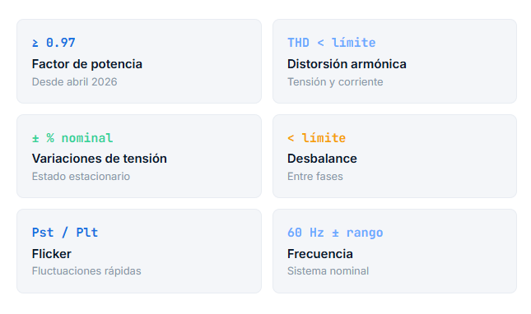Click the THD < límite value
The width and height of the screenshot is (531, 314).
pyautogui.click(x=332, y=43)
